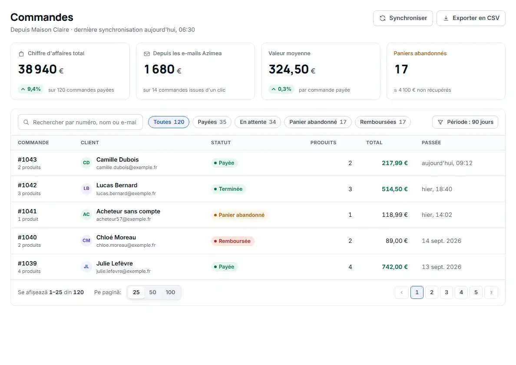Click the TOTAL column header
The image size is (516, 365).
click(x=374, y=143)
